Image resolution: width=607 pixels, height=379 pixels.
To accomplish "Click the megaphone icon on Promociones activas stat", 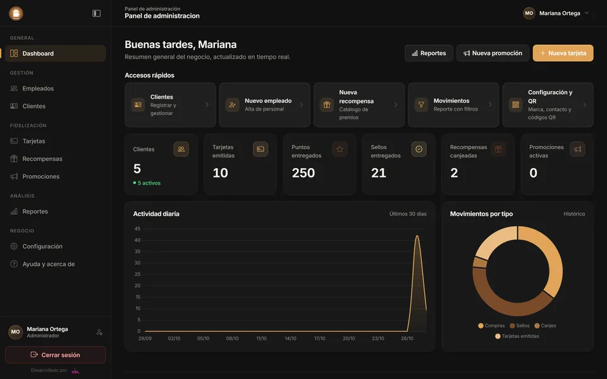I will (x=577, y=149).
